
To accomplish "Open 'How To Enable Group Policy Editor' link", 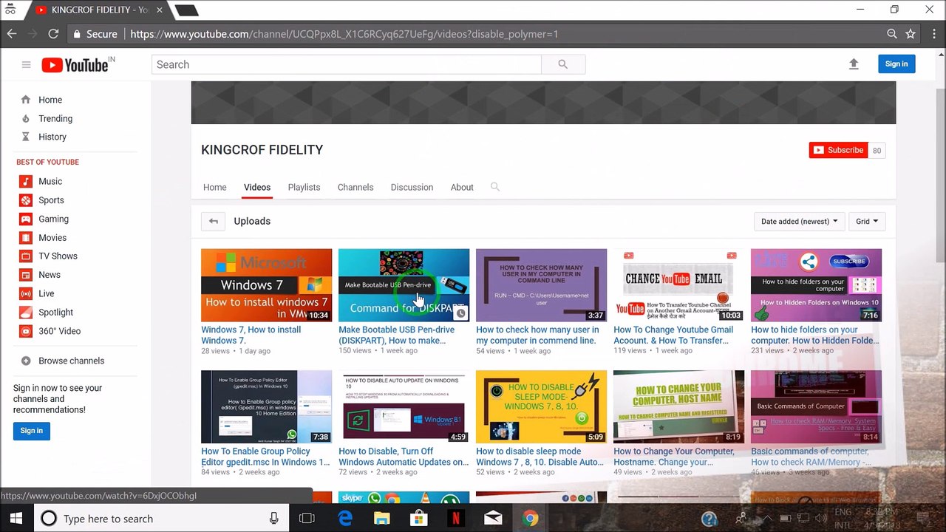I will [x=265, y=456].
